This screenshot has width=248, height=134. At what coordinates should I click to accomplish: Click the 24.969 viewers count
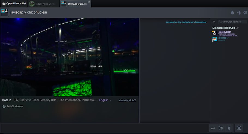click(13, 106)
